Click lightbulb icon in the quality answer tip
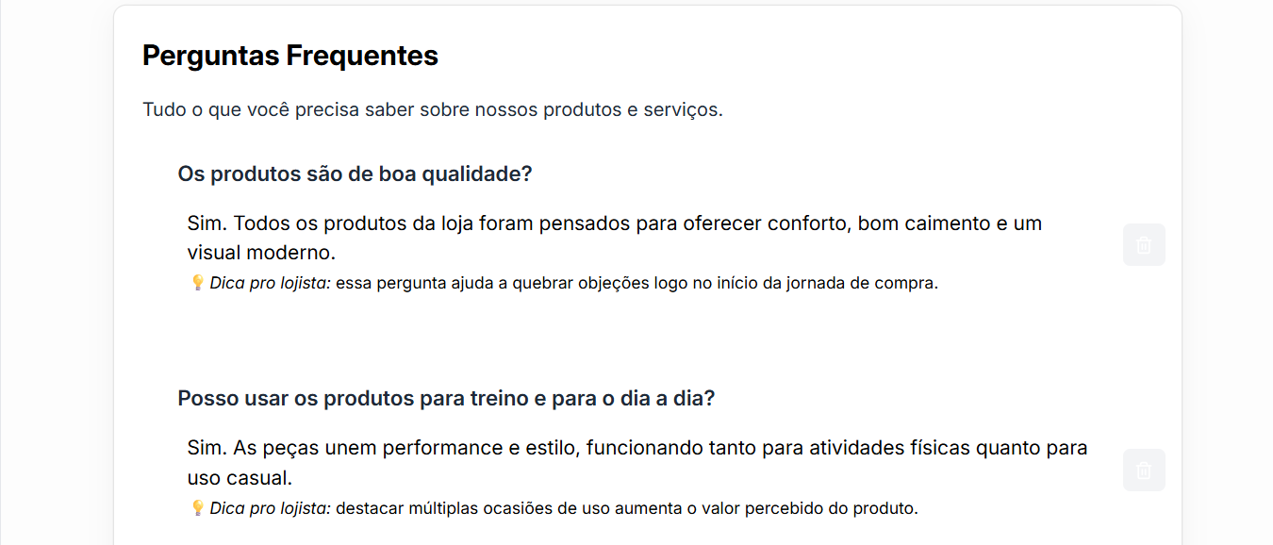 coord(197,283)
